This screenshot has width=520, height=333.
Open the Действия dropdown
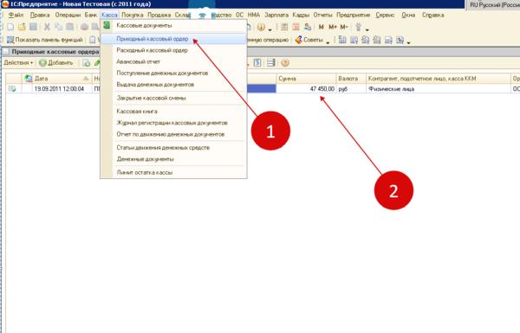click(x=18, y=62)
